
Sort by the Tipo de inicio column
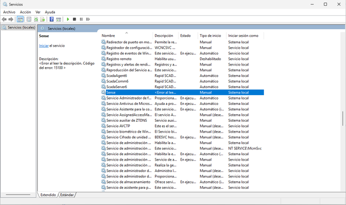(211, 36)
